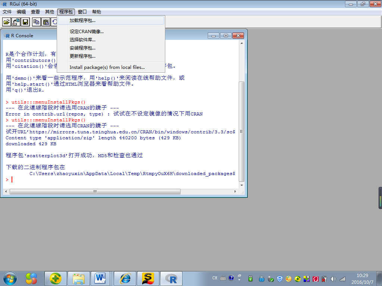Click the CH language indicator in tray
Viewport: 382px width, 286px height.
(215, 278)
